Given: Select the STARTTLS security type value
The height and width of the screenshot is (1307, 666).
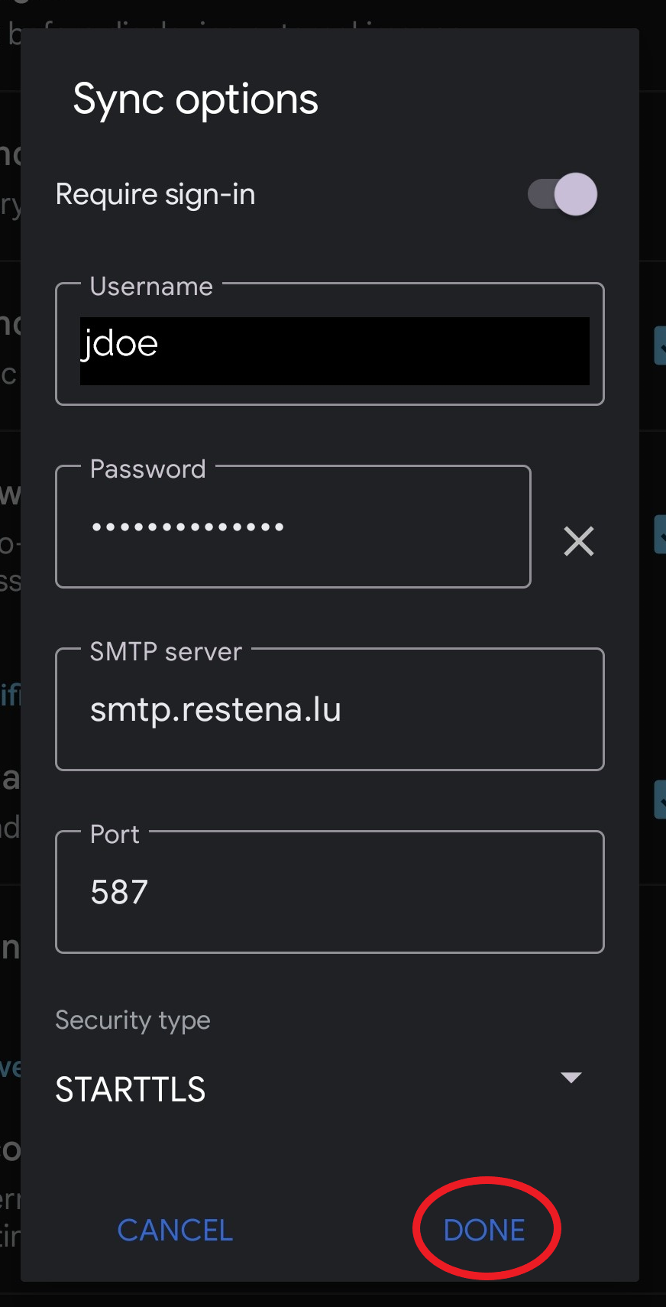Looking at the screenshot, I should (x=131, y=1089).
